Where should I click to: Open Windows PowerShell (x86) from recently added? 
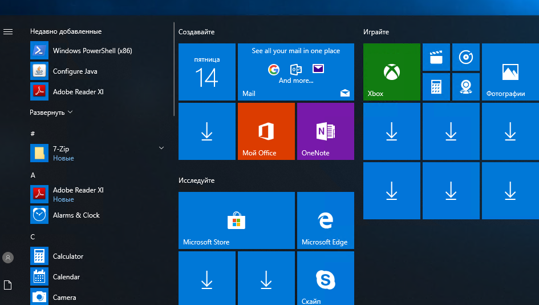point(98,51)
